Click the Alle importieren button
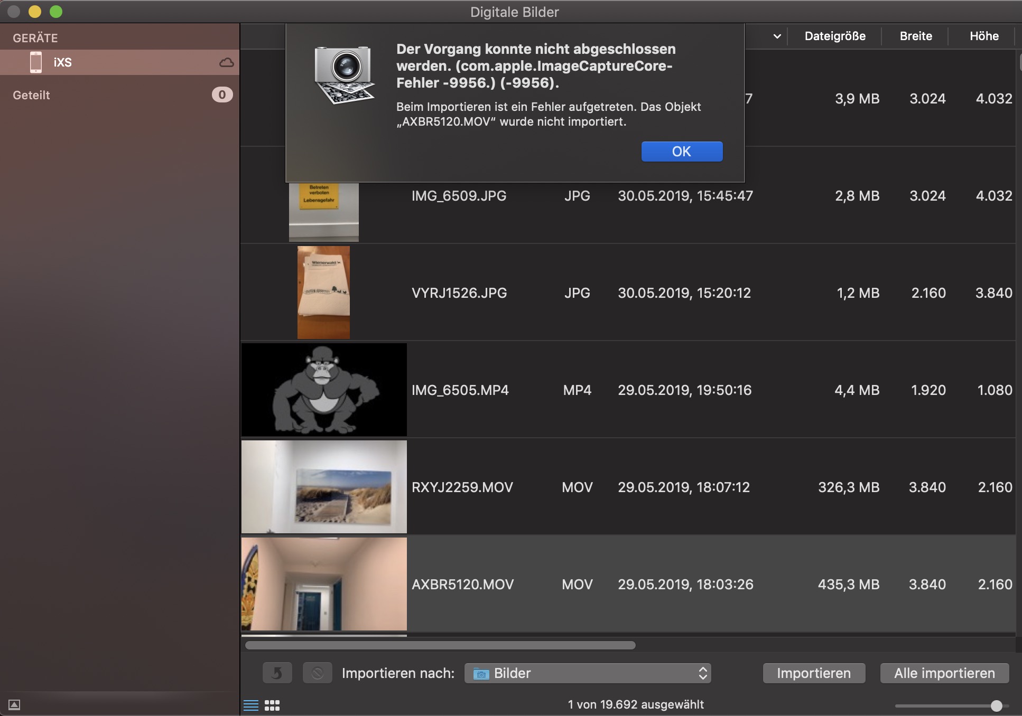Viewport: 1022px width, 716px height. coord(944,673)
